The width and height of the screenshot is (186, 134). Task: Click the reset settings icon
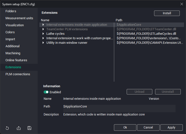pyautogui.click(x=7, y=128)
